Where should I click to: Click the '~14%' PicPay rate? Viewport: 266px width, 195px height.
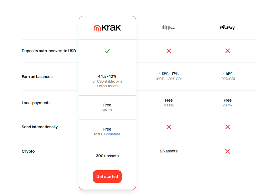tap(227, 74)
